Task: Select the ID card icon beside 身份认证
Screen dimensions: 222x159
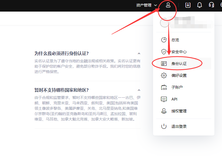Action: [x=164, y=63]
